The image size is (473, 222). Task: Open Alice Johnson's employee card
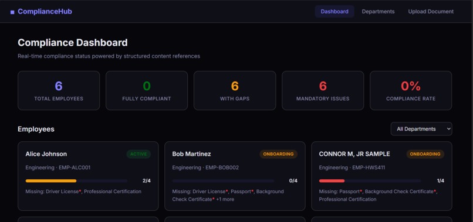click(x=88, y=176)
